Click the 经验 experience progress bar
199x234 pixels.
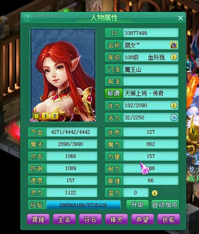pyautogui.click(x=83, y=205)
